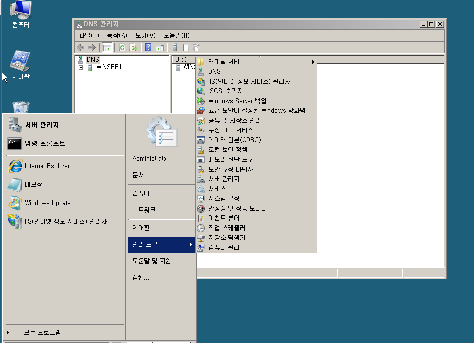Click the Administrator account picture
Image resolution: width=474 pixels, height=343 pixels.
pyautogui.click(x=162, y=132)
